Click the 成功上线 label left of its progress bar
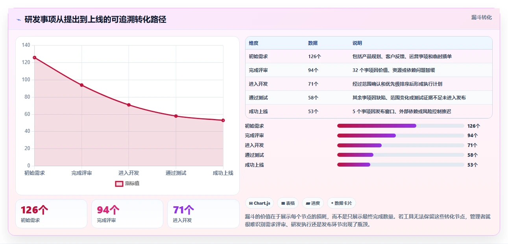 point(254,165)
